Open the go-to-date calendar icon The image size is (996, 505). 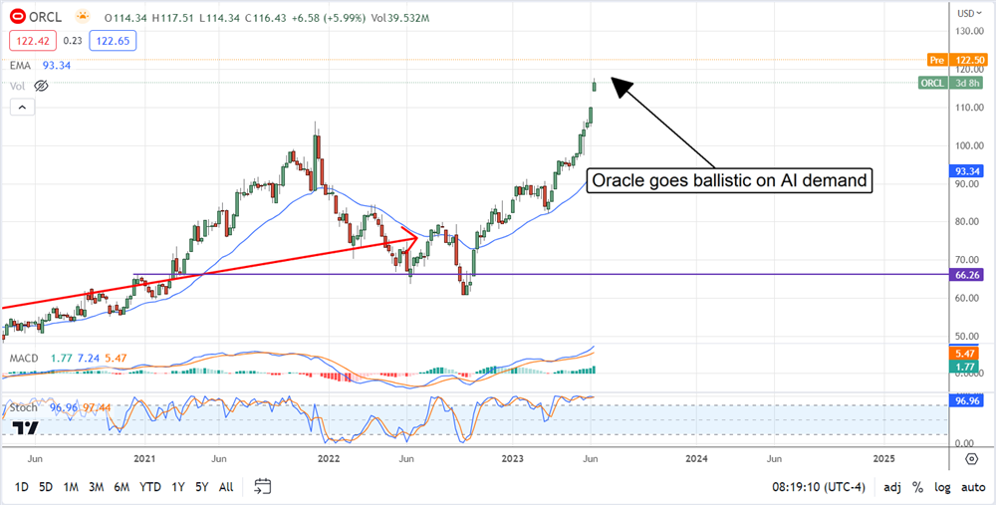click(263, 486)
